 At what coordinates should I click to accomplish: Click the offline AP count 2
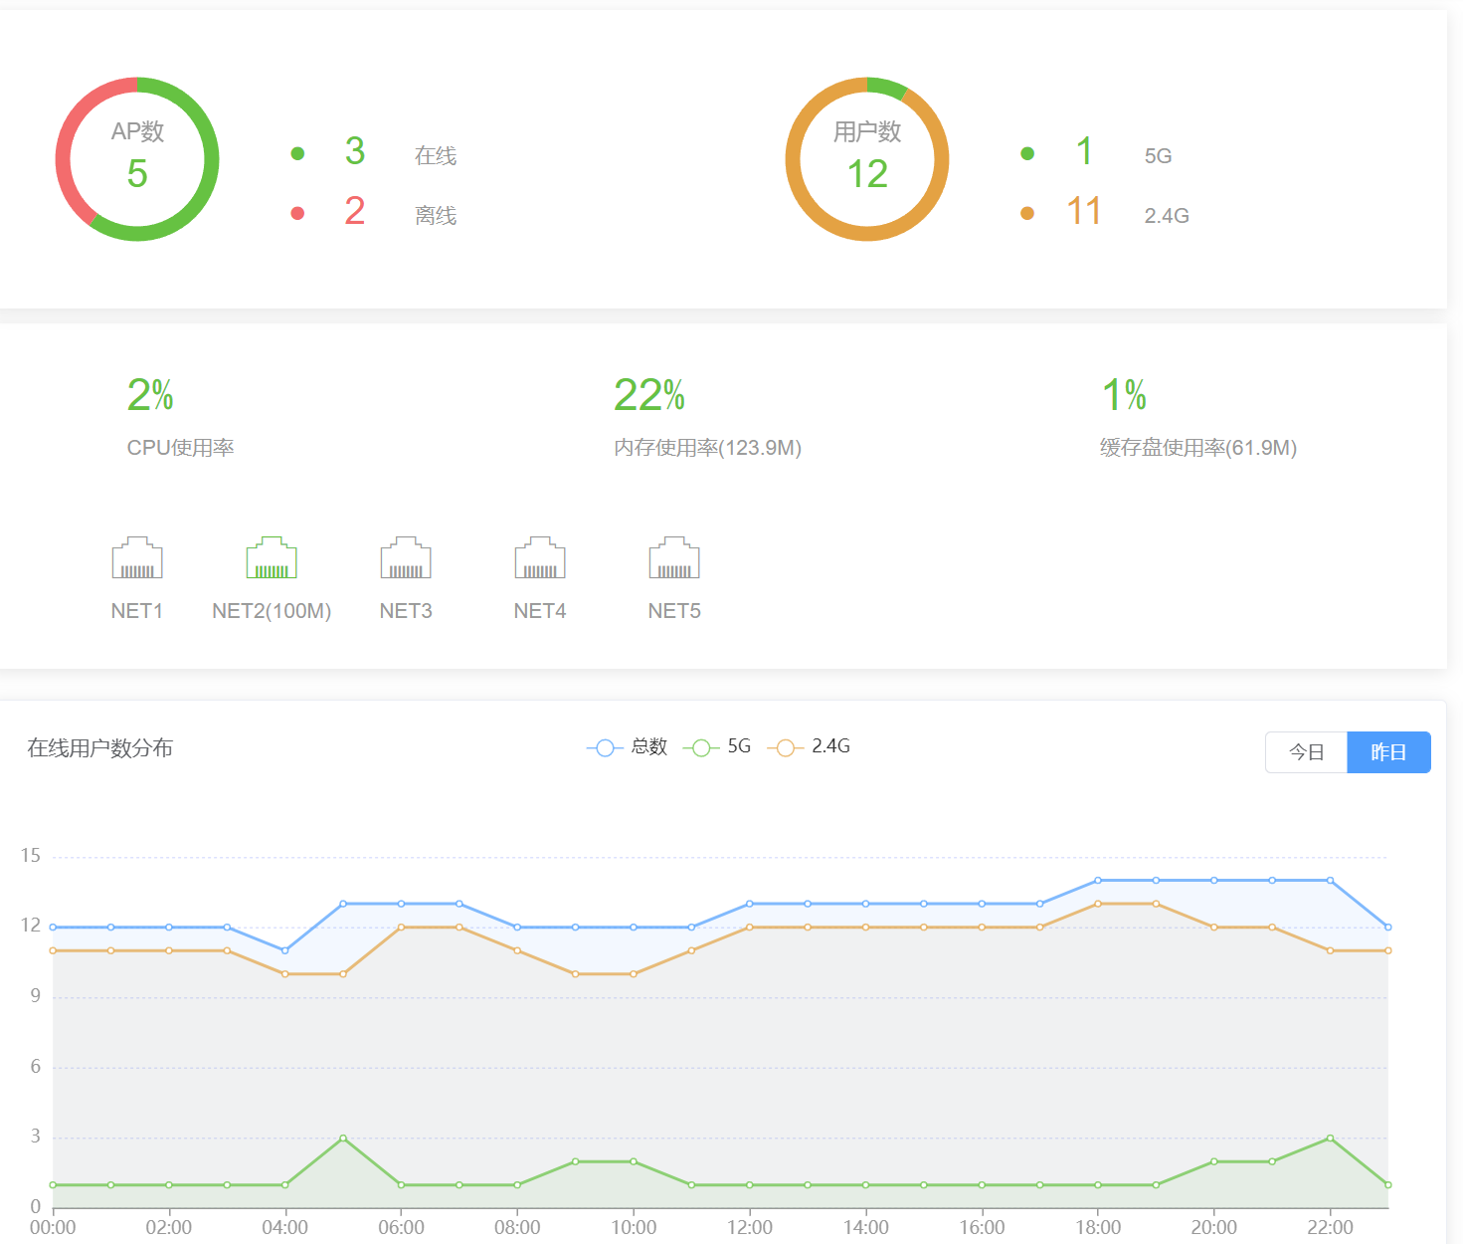click(355, 211)
